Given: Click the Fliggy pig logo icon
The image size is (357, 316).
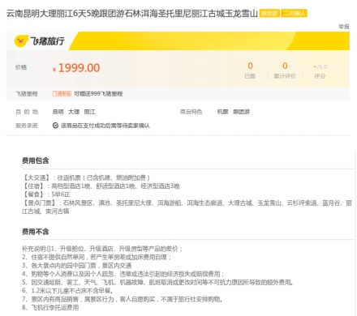Looking at the screenshot, I should pyautogui.click(x=21, y=41).
